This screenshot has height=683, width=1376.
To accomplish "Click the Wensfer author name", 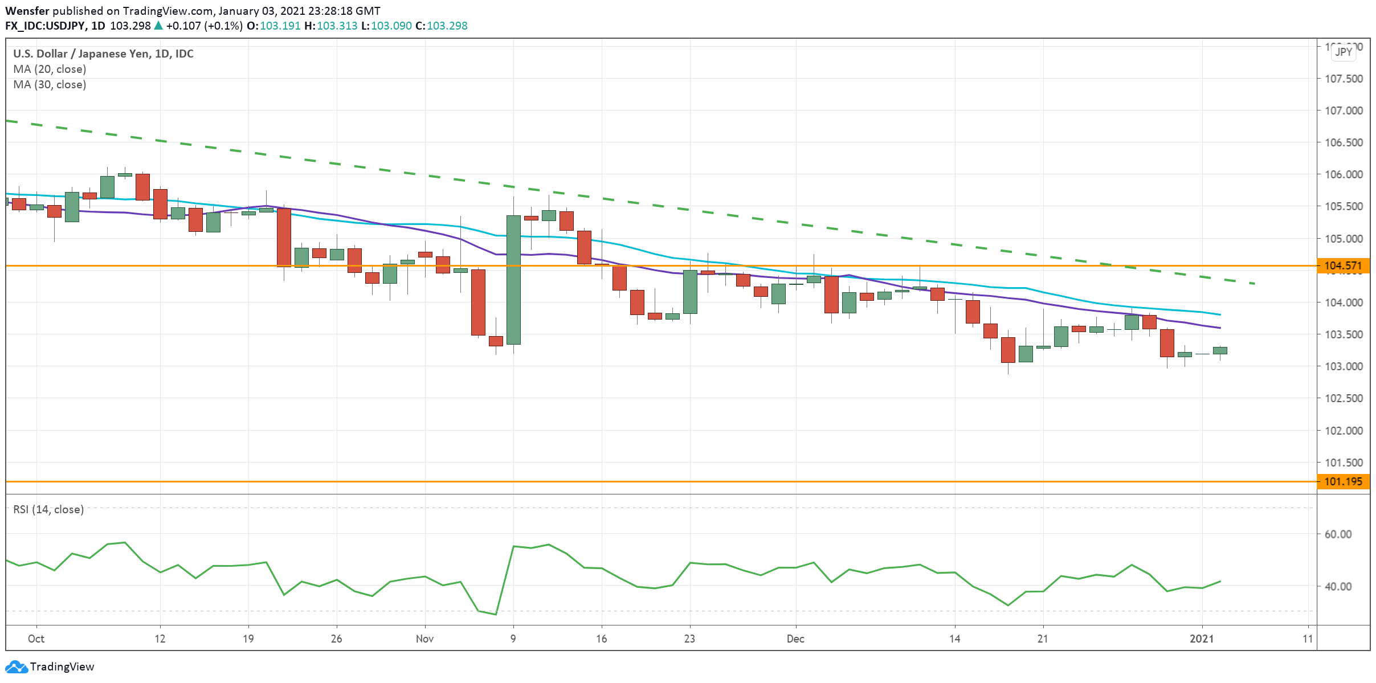I will pyautogui.click(x=27, y=10).
